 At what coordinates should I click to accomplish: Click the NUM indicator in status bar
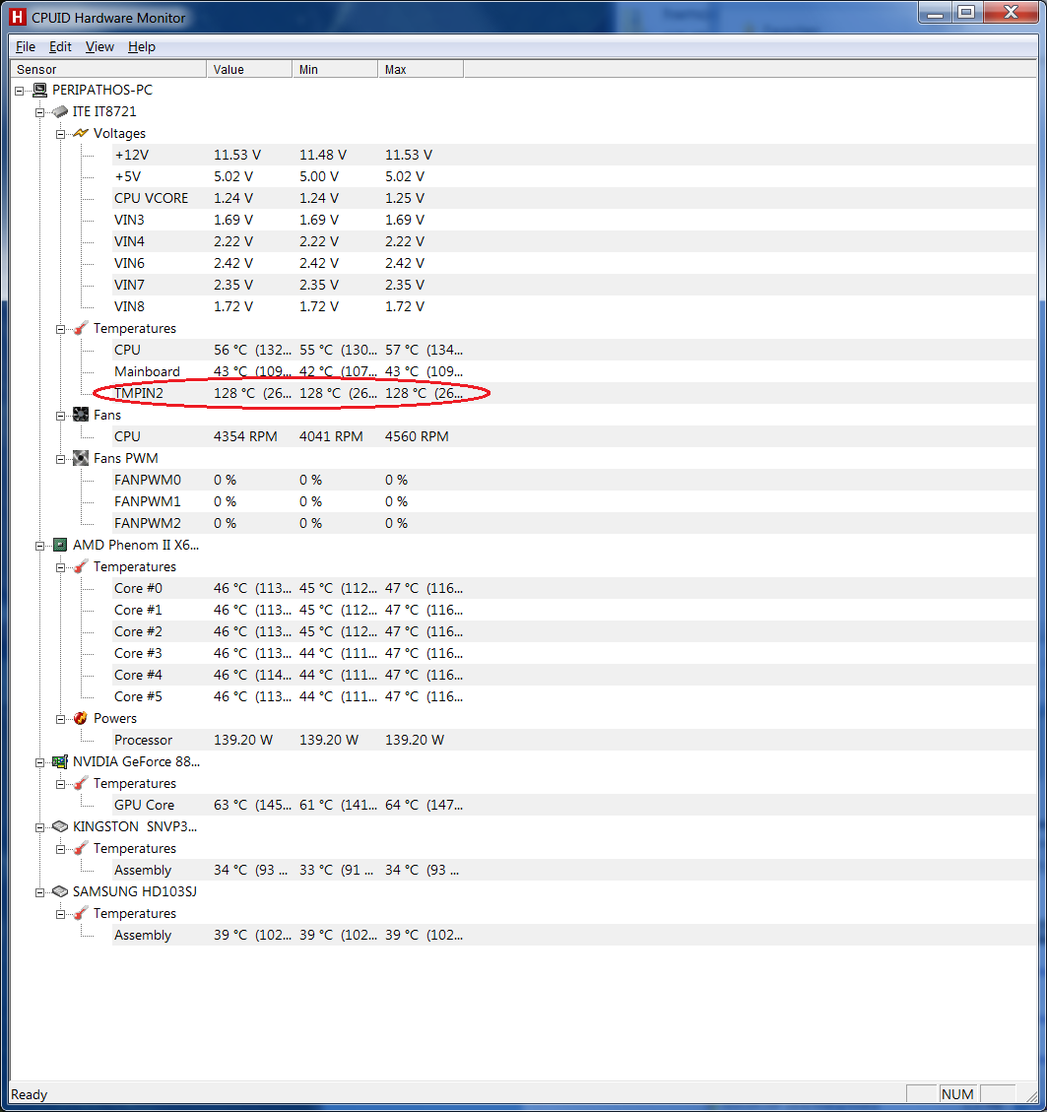957,1094
